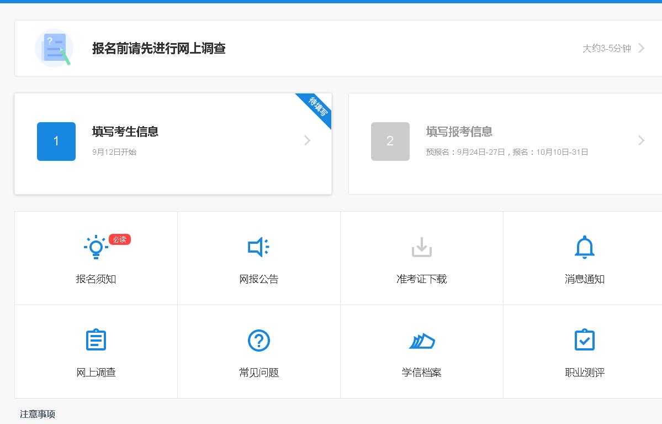
Task: Click the lightbulb 报名须知 icon
Action: click(x=96, y=247)
